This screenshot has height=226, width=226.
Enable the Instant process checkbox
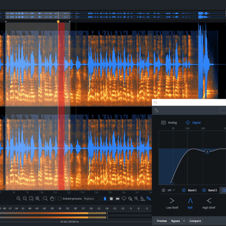click(x=60, y=199)
